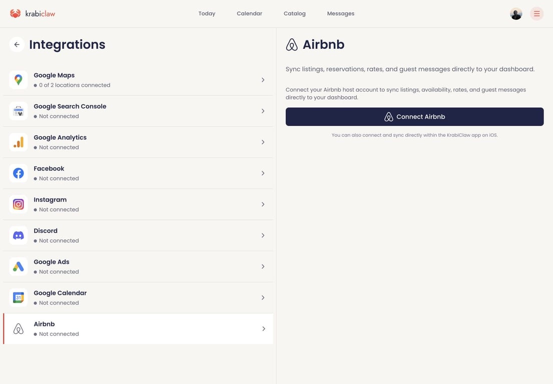Select the Discord integration title
The width and height of the screenshot is (553, 384).
(x=46, y=230)
